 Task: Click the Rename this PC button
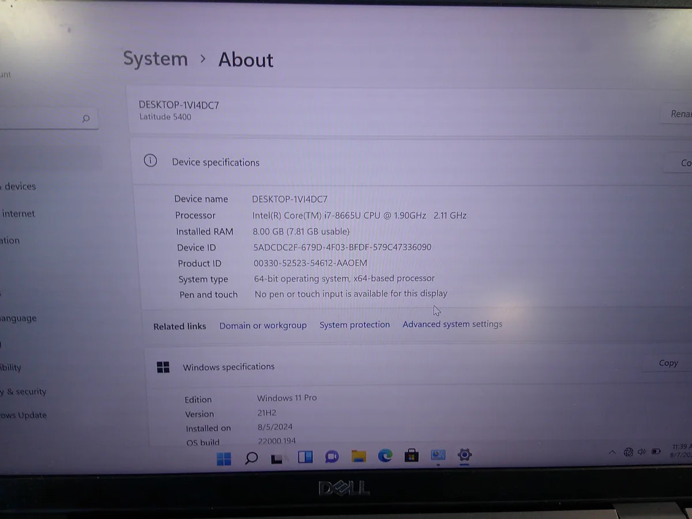pos(678,114)
